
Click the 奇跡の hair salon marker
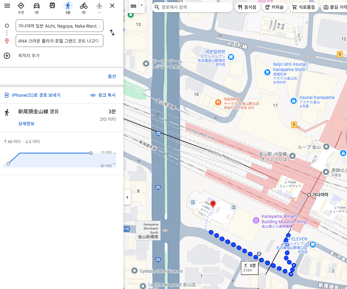pyautogui.click(x=326, y=172)
